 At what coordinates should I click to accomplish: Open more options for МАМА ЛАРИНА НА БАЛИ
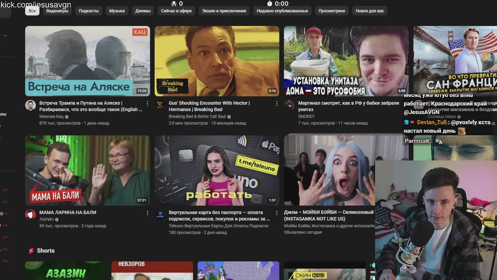(x=148, y=213)
